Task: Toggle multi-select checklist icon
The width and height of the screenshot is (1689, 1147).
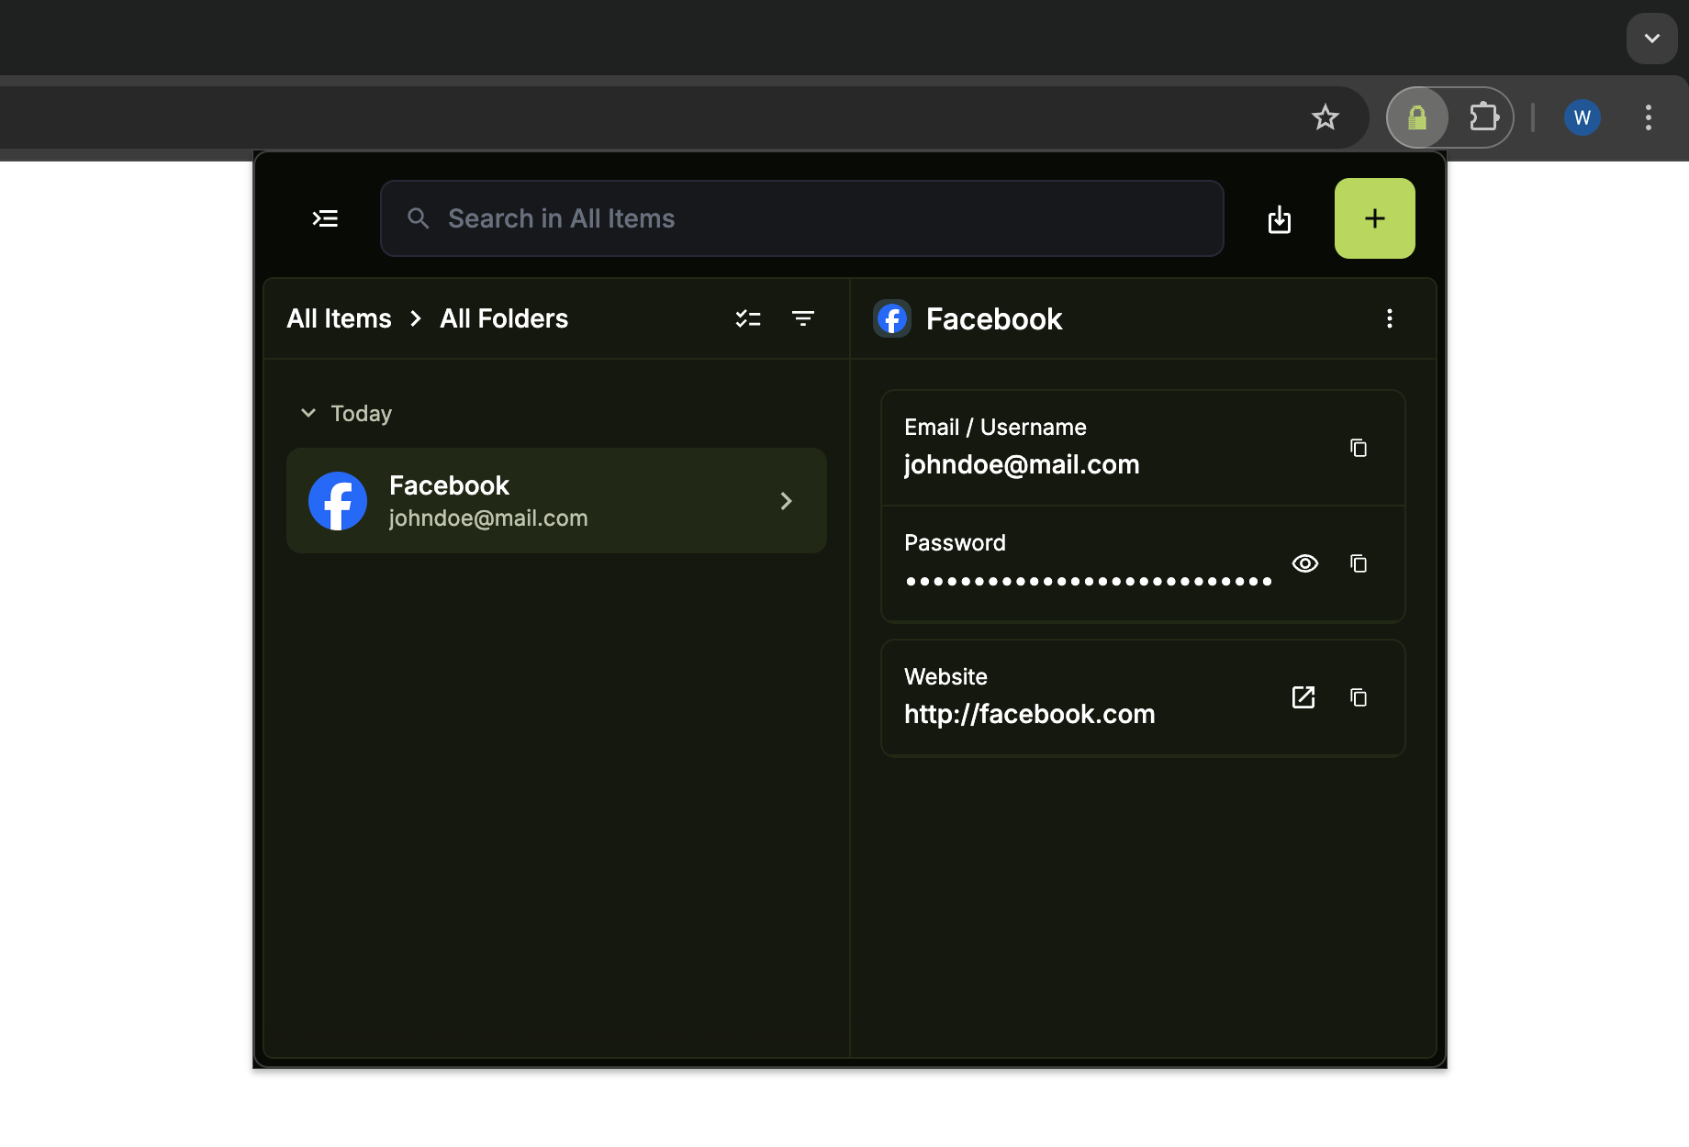Action: [x=748, y=318]
